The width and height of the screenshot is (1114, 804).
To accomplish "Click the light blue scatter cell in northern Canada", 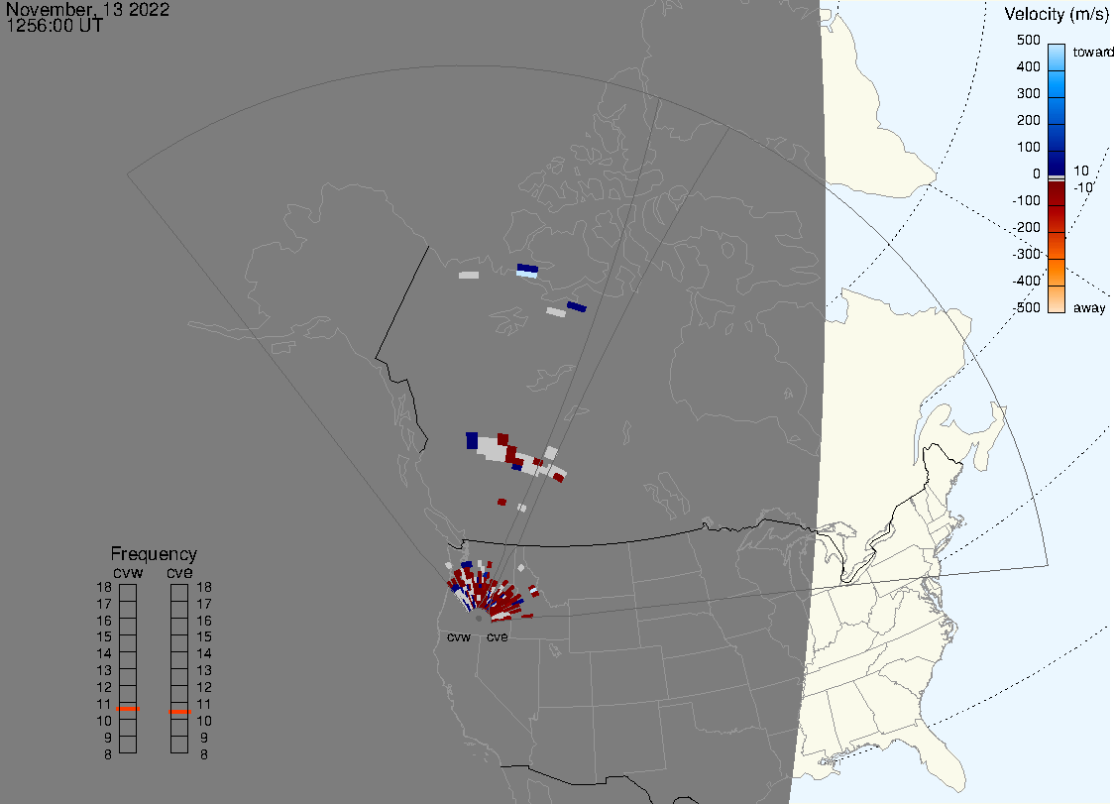I will (526, 274).
